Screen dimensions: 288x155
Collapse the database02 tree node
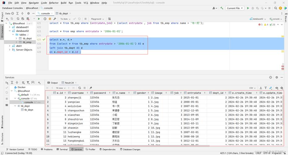(10, 31)
